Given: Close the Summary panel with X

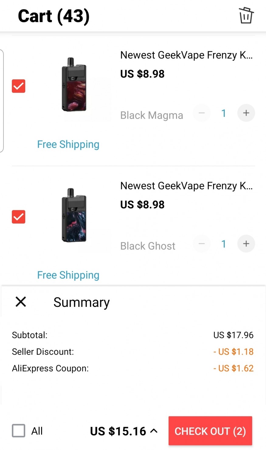Looking at the screenshot, I should click(21, 302).
